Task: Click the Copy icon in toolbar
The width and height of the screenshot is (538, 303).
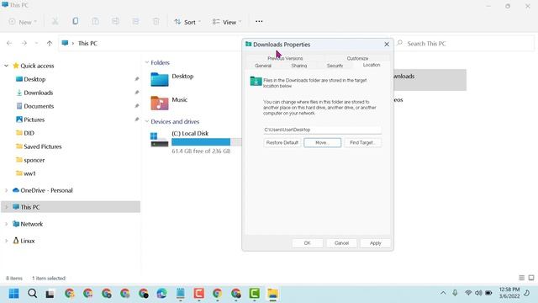Action: click(x=75, y=21)
